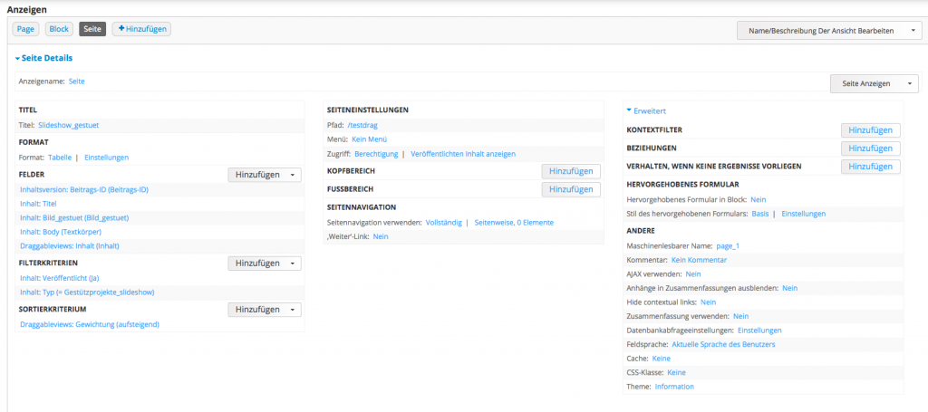Open the /testdrag path setting
This screenshot has width=928, height=412.
(x=362, y=126)
